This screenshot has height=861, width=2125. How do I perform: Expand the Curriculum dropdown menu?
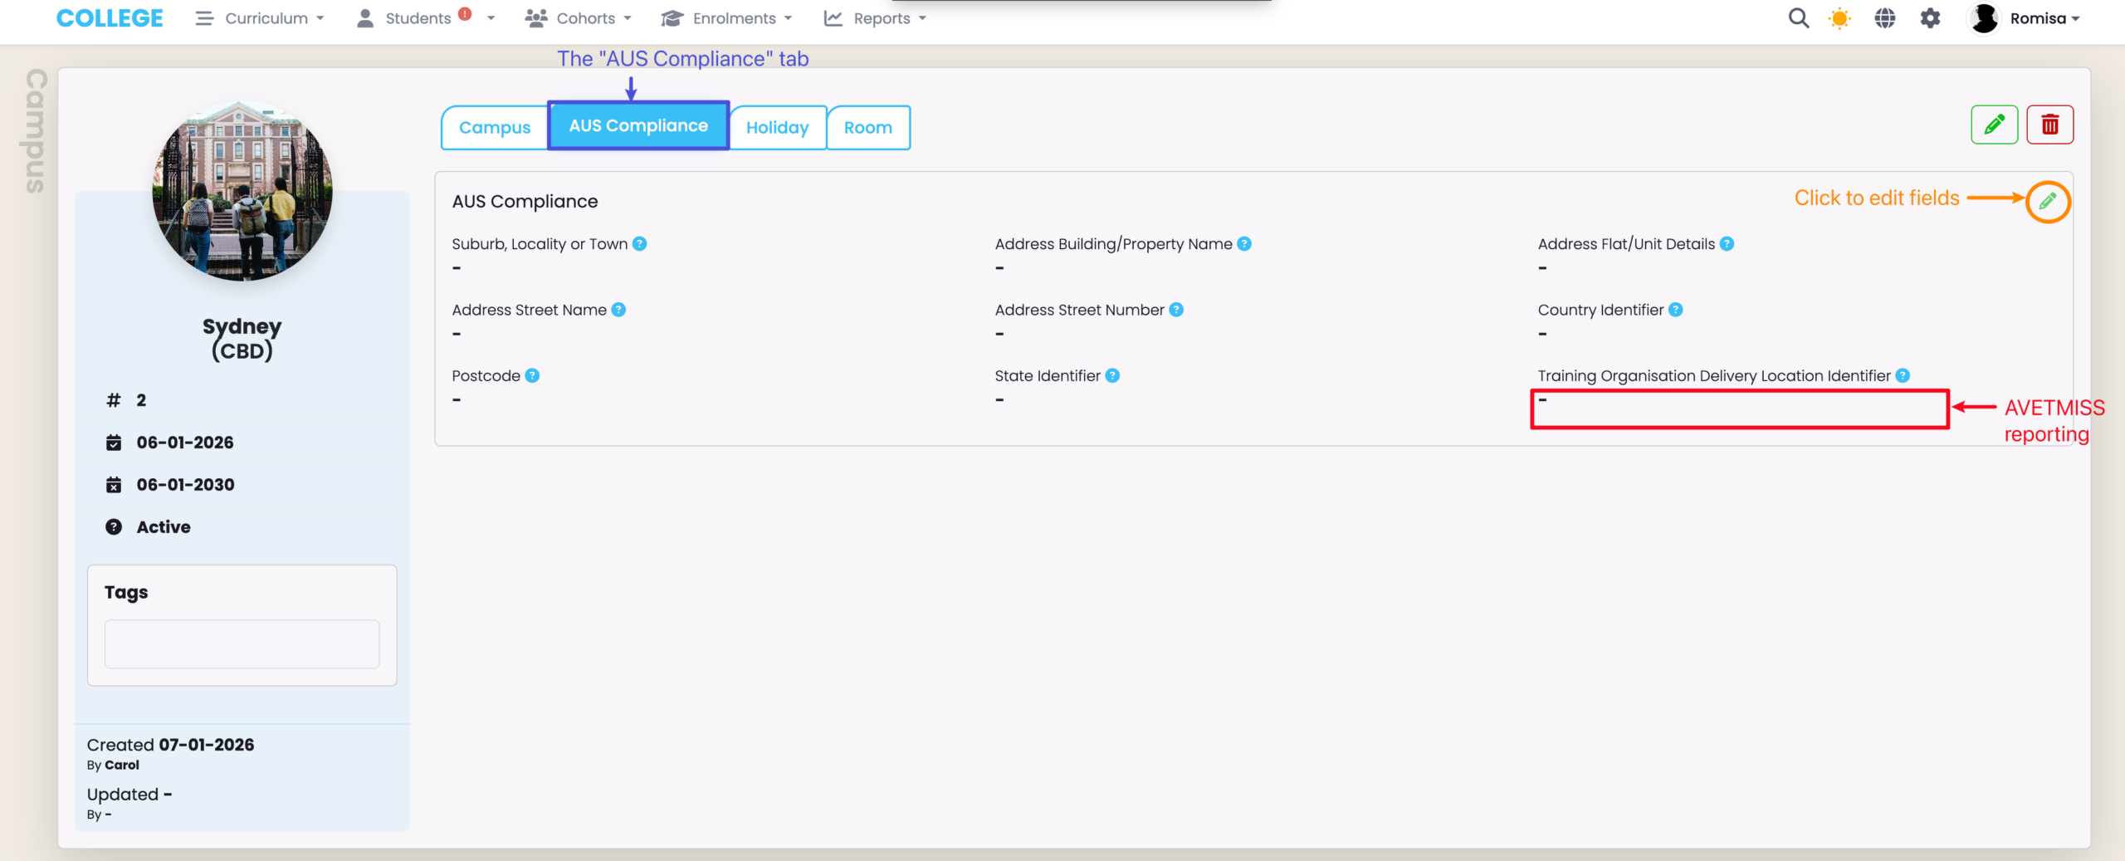[x=260, y=18]
